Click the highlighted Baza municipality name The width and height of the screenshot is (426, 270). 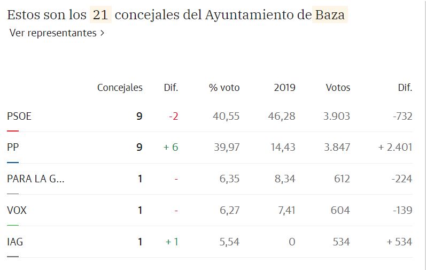coord(330,15)
